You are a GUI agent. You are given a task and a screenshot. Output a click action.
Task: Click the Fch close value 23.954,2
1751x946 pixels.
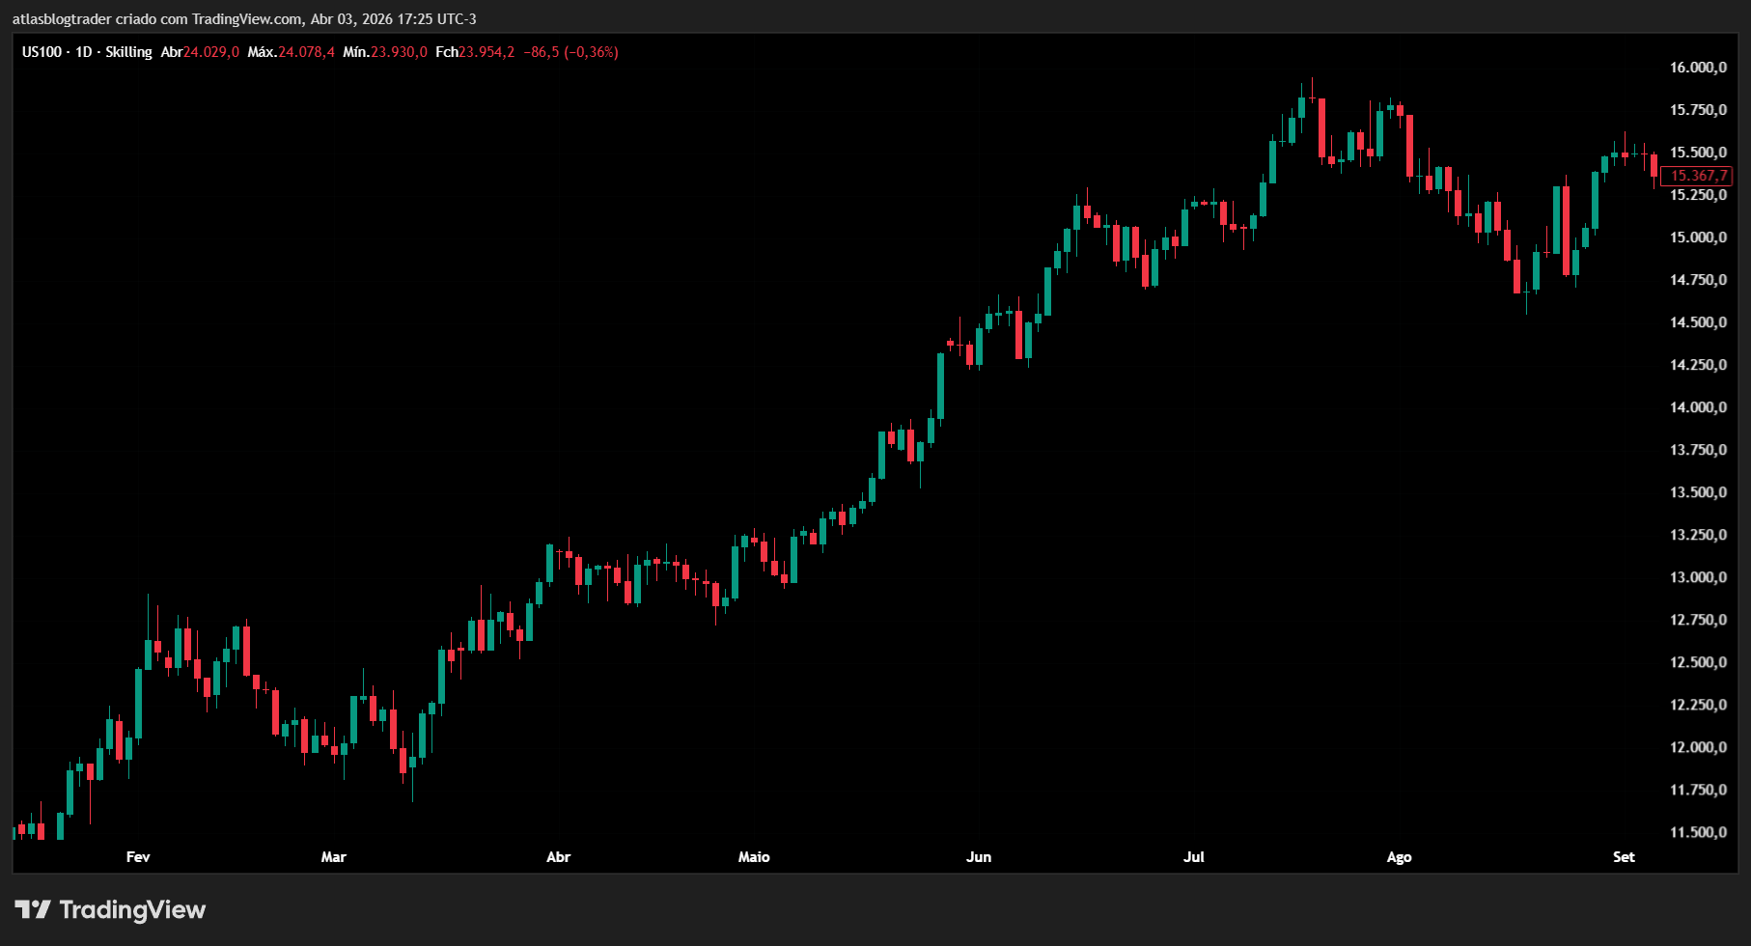pos(486,52)
